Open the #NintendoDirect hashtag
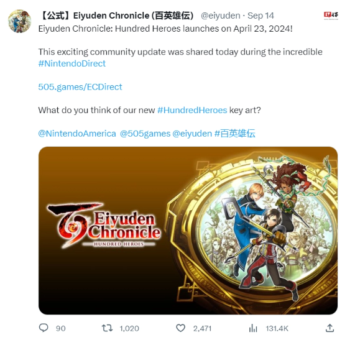355x340 pixels. tap(71, 63)
